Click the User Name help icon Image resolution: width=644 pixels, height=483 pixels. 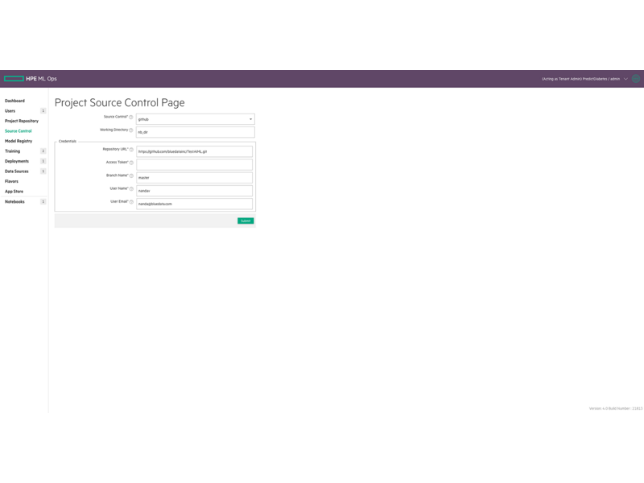coord(131,189)
